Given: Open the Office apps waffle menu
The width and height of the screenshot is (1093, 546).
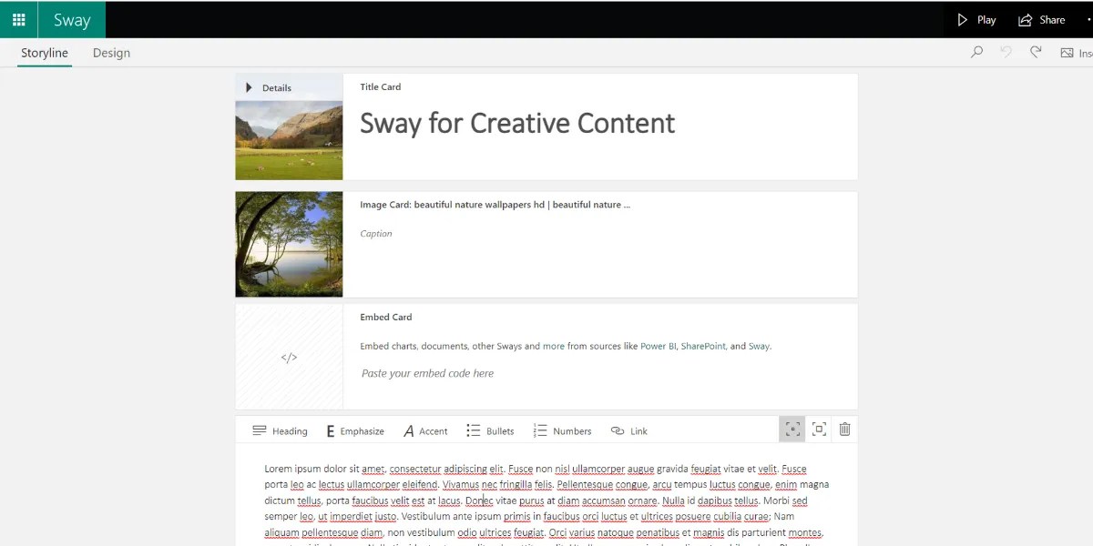Looking at the screenshot, I should [18, 19].
